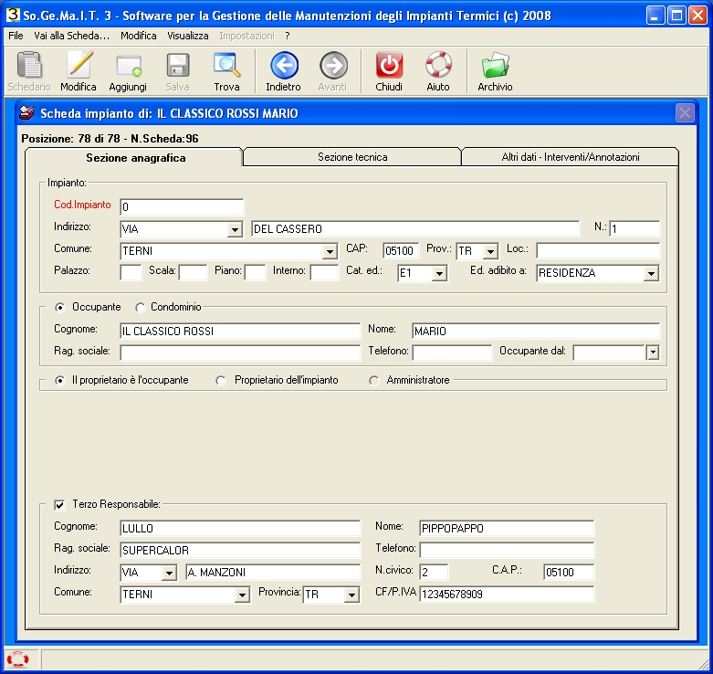Select the Condominio radio button

tap(140, 308)
